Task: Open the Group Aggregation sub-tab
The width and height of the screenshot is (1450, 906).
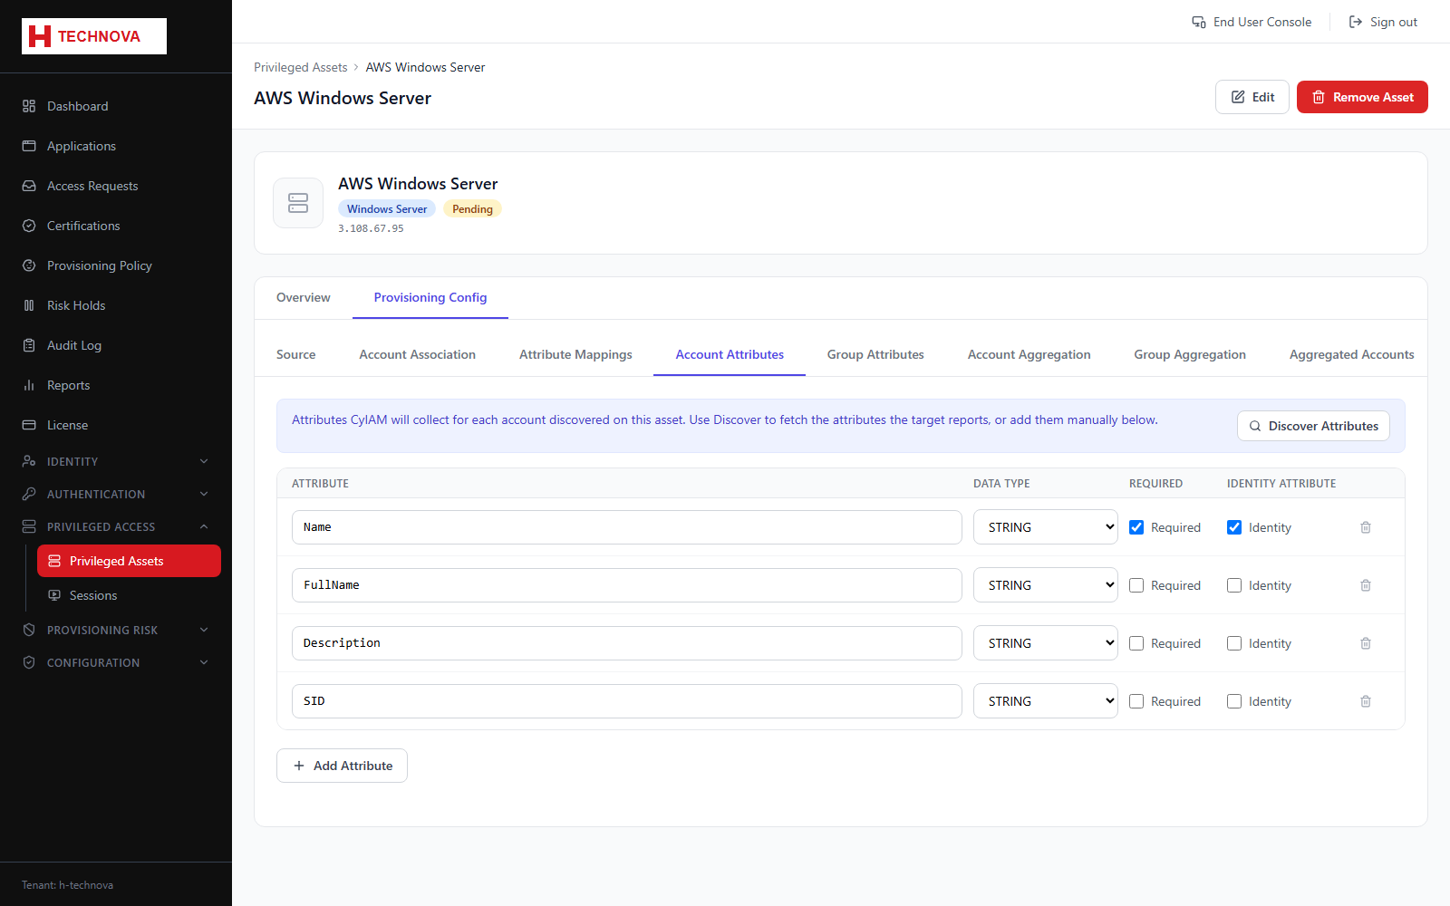Action: click(1190, 354)
